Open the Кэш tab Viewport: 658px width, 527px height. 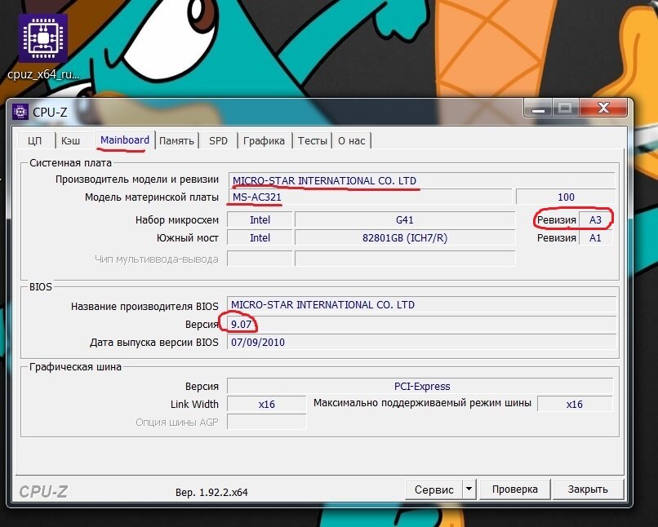coord(70,140)
